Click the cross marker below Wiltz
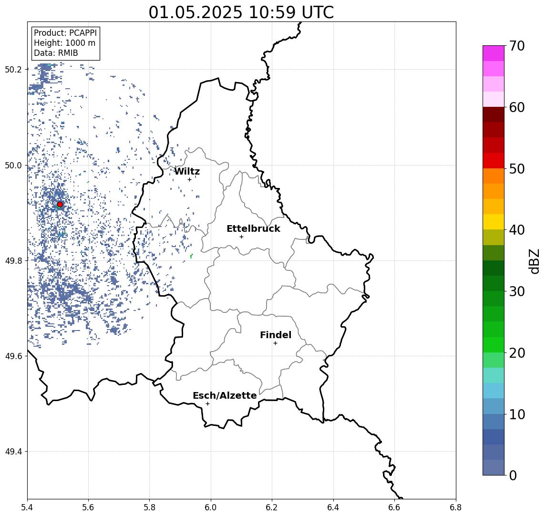The image size is (546, 517). 189,180
